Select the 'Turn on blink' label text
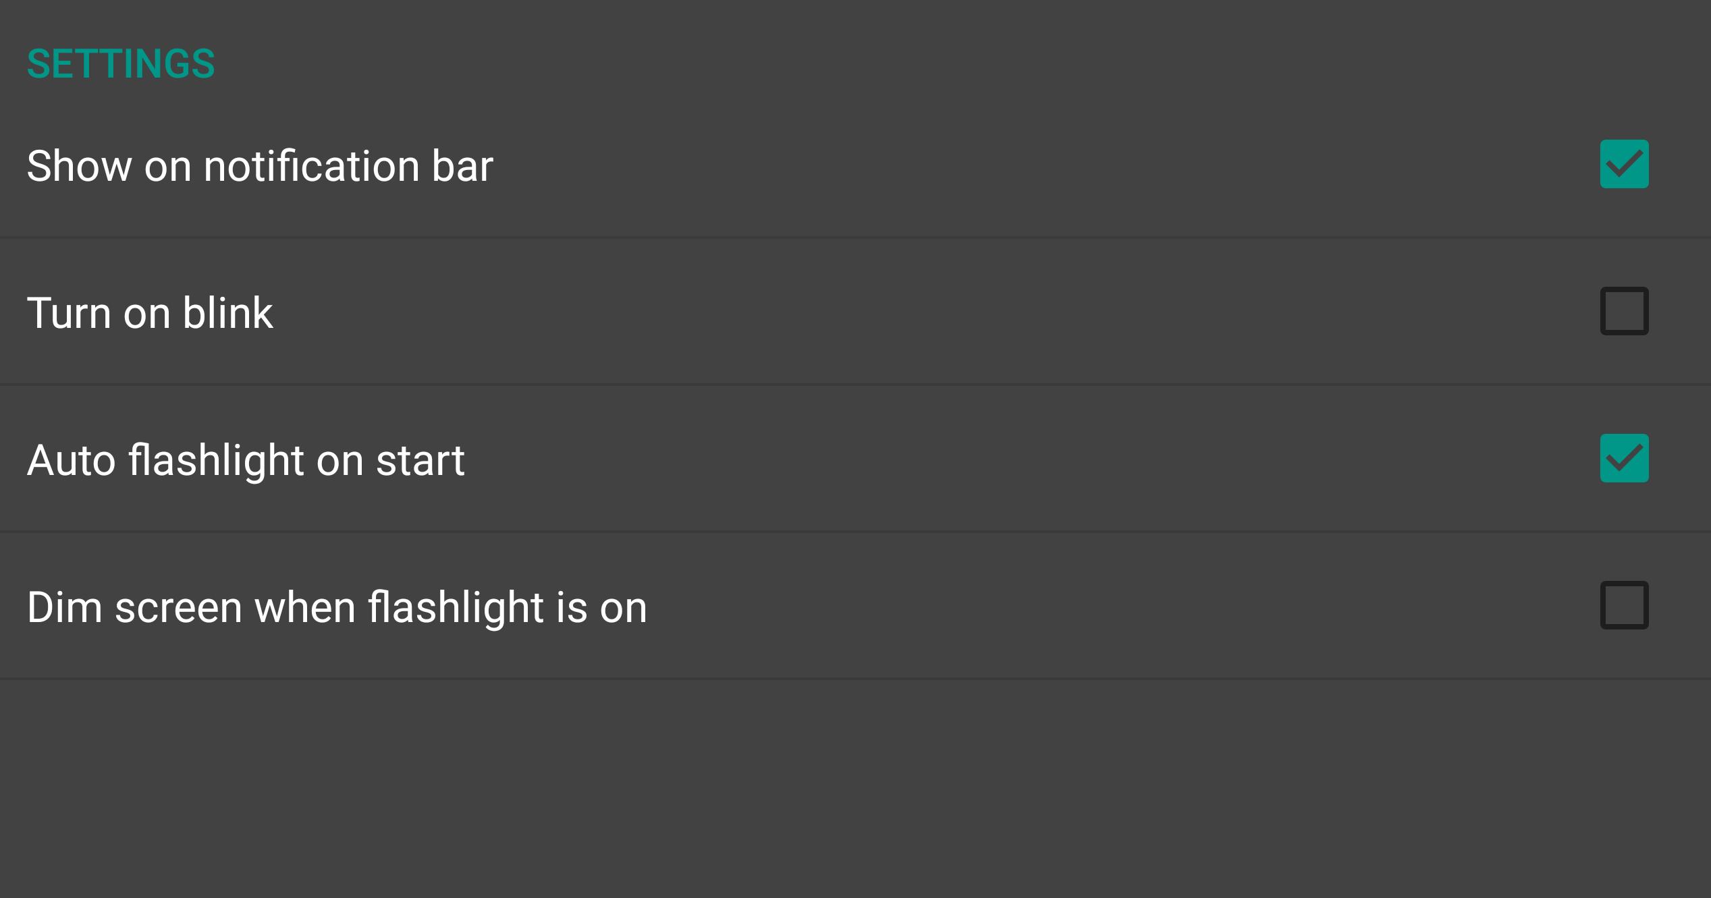Viewport: 1711px width, 898px height. 150,313
